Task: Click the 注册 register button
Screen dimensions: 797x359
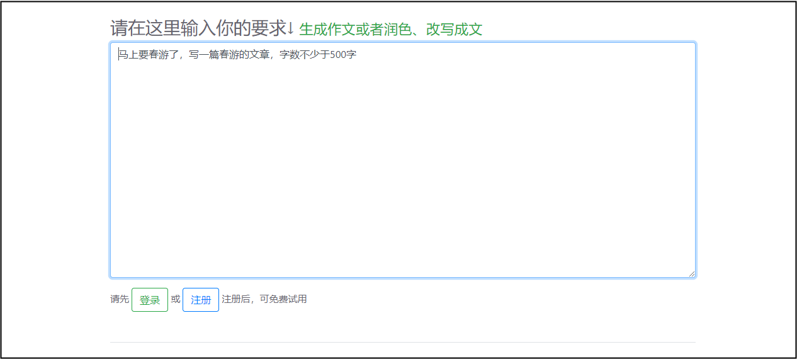Action: click(201, 300)
